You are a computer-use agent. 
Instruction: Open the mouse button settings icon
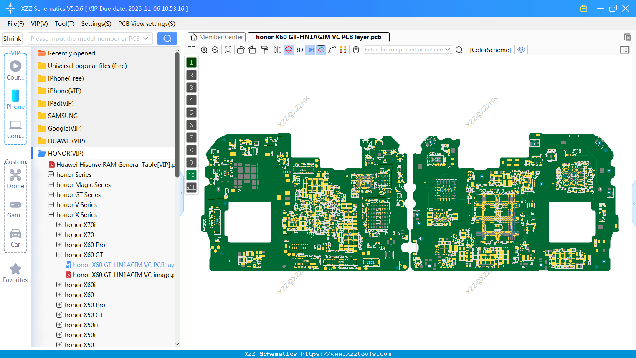tap(355, 50)
